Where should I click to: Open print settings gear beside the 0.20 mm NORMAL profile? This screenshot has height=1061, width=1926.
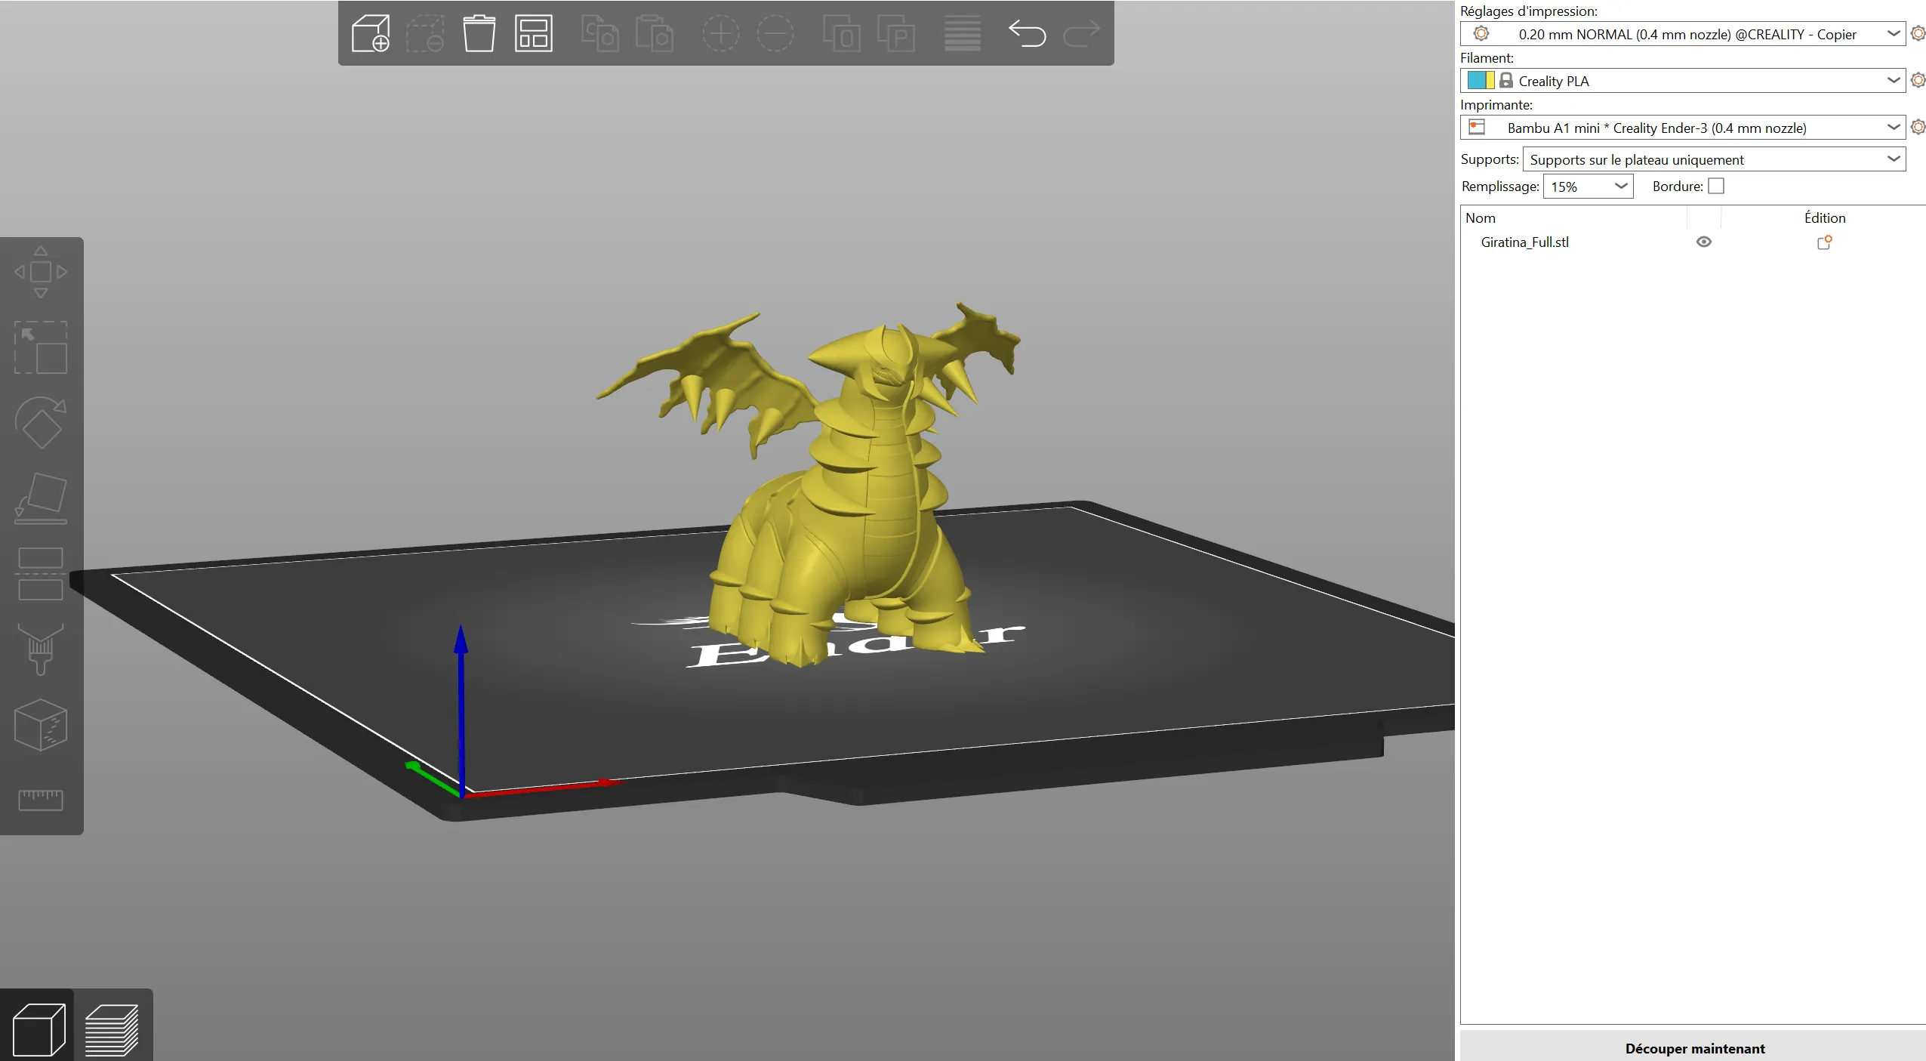pos(1918,33)
